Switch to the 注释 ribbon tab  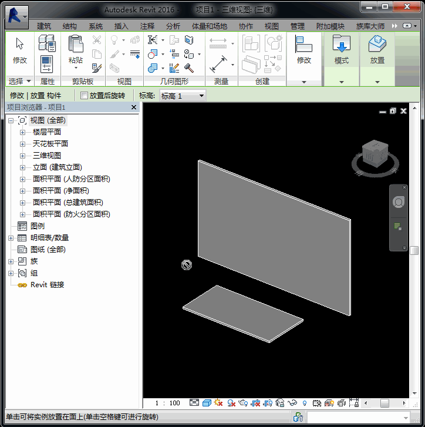pyautogui.click(x=147, y=26)
